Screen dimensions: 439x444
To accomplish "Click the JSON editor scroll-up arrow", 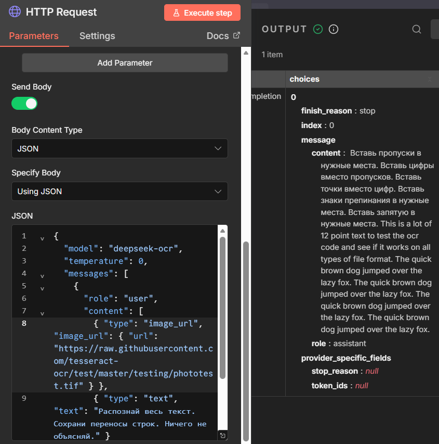I will [222, 231].
